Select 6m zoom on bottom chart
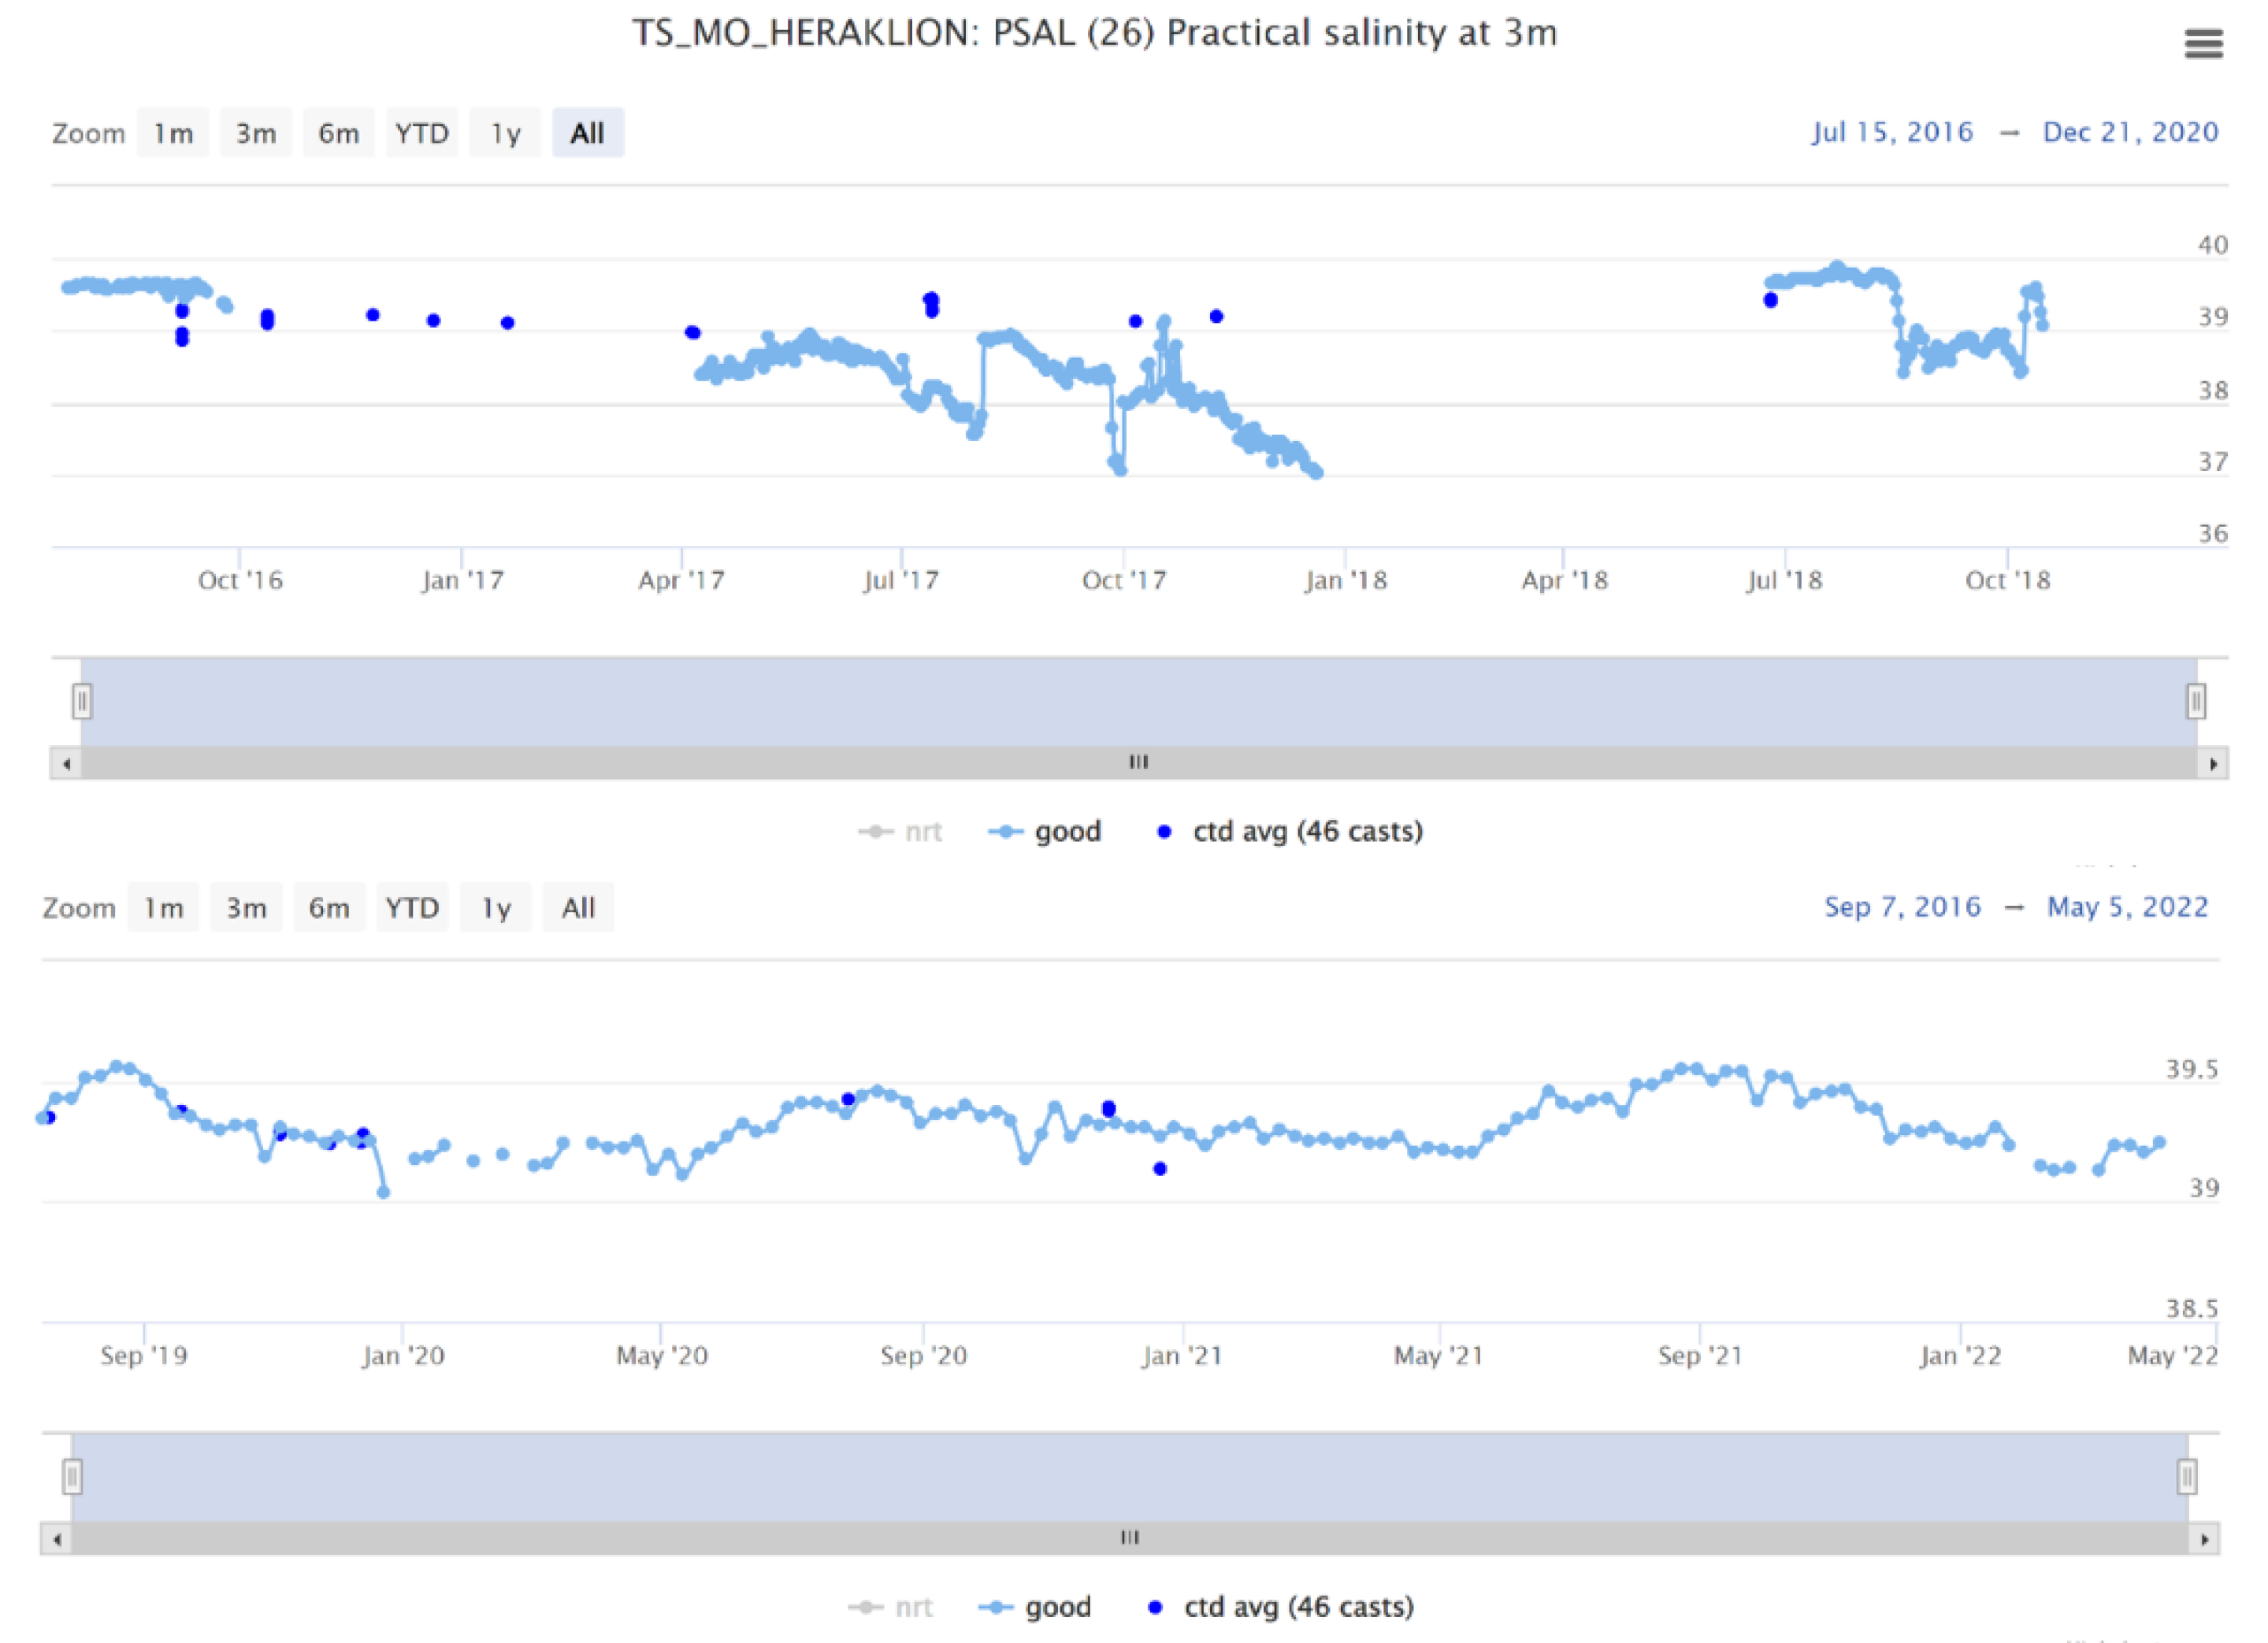The width and height of the screenshot is (2268, 1643). 329,908
